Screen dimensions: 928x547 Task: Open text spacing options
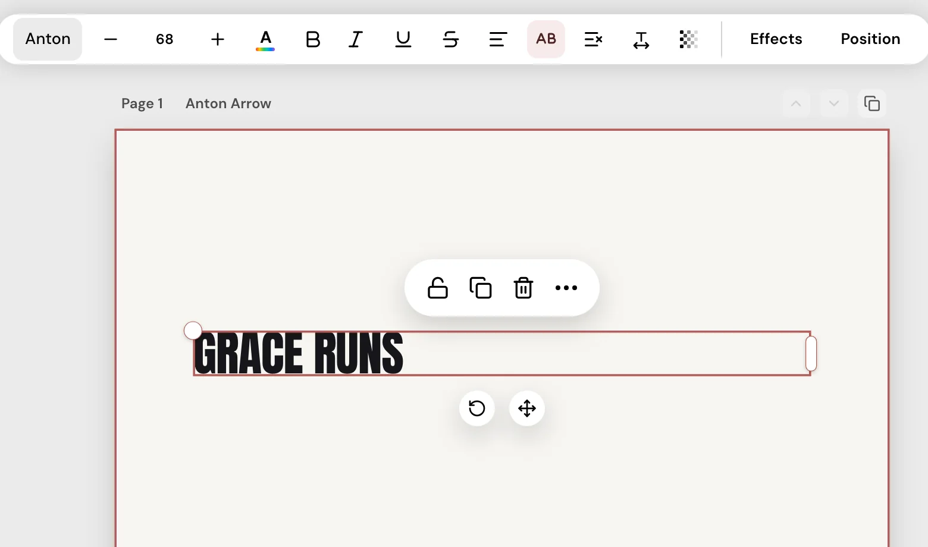click(x=641, y=39)
